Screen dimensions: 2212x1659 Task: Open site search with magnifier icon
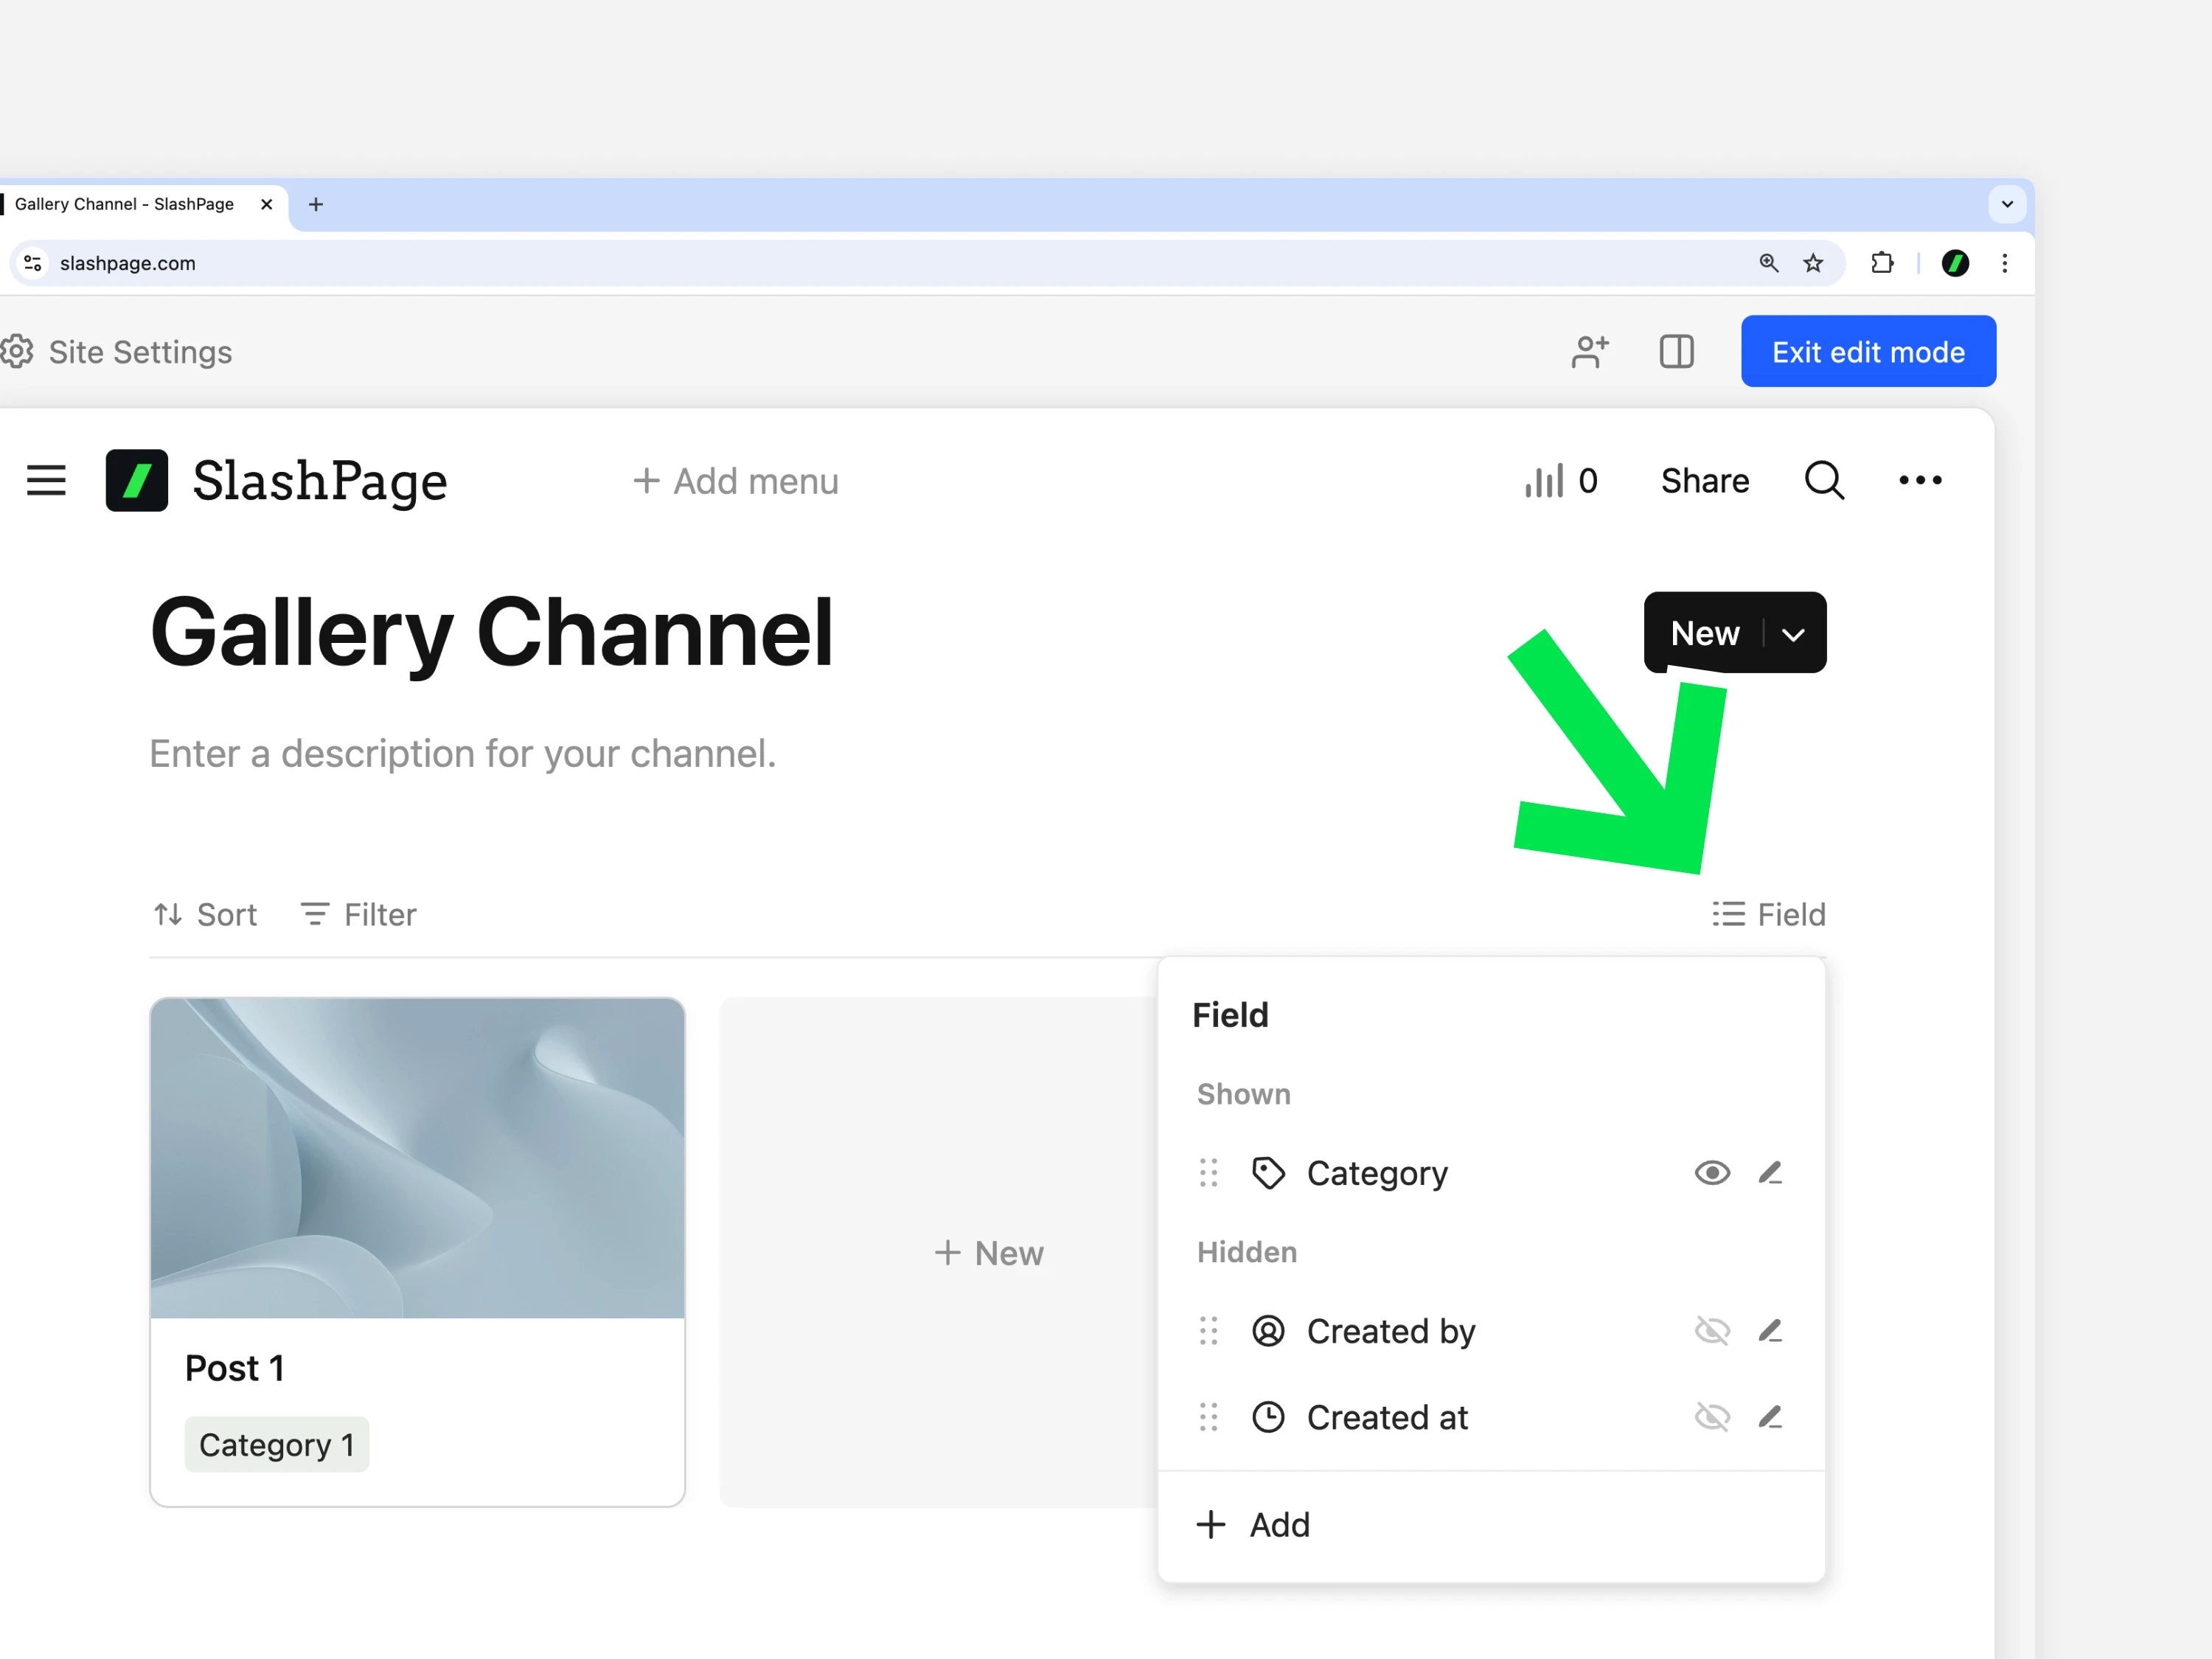point(1824,481)
